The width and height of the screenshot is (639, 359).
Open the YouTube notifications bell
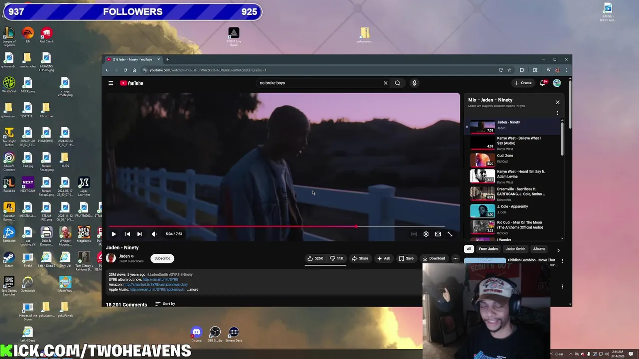[543, 83]
